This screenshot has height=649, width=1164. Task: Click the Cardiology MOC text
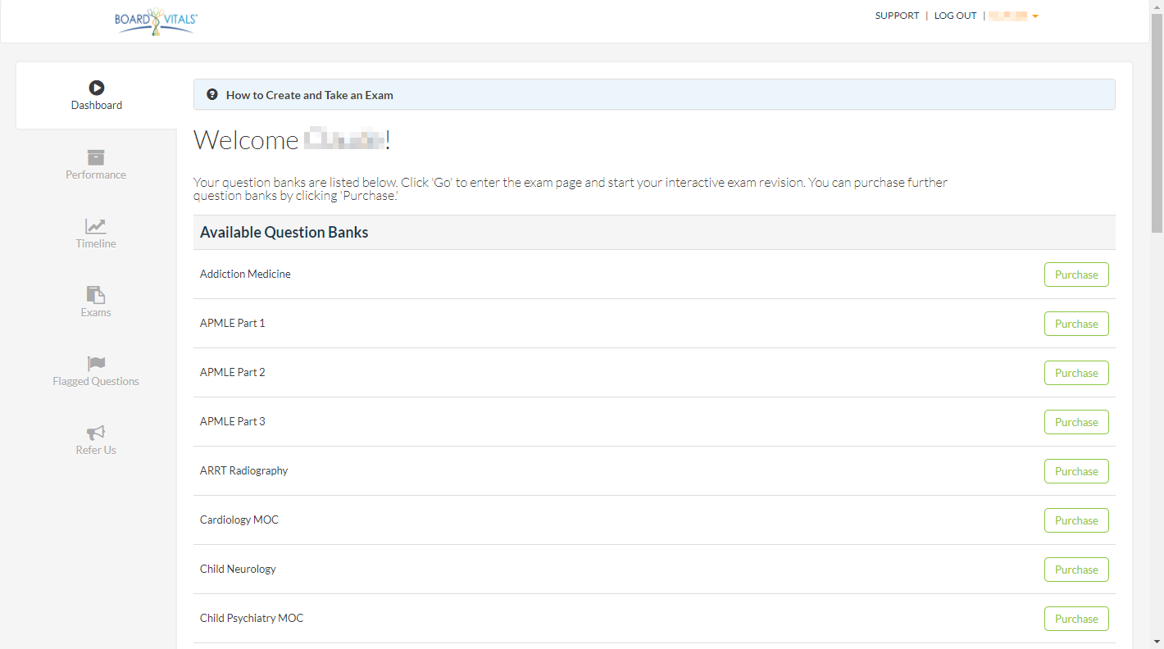[x=239, y=520]
